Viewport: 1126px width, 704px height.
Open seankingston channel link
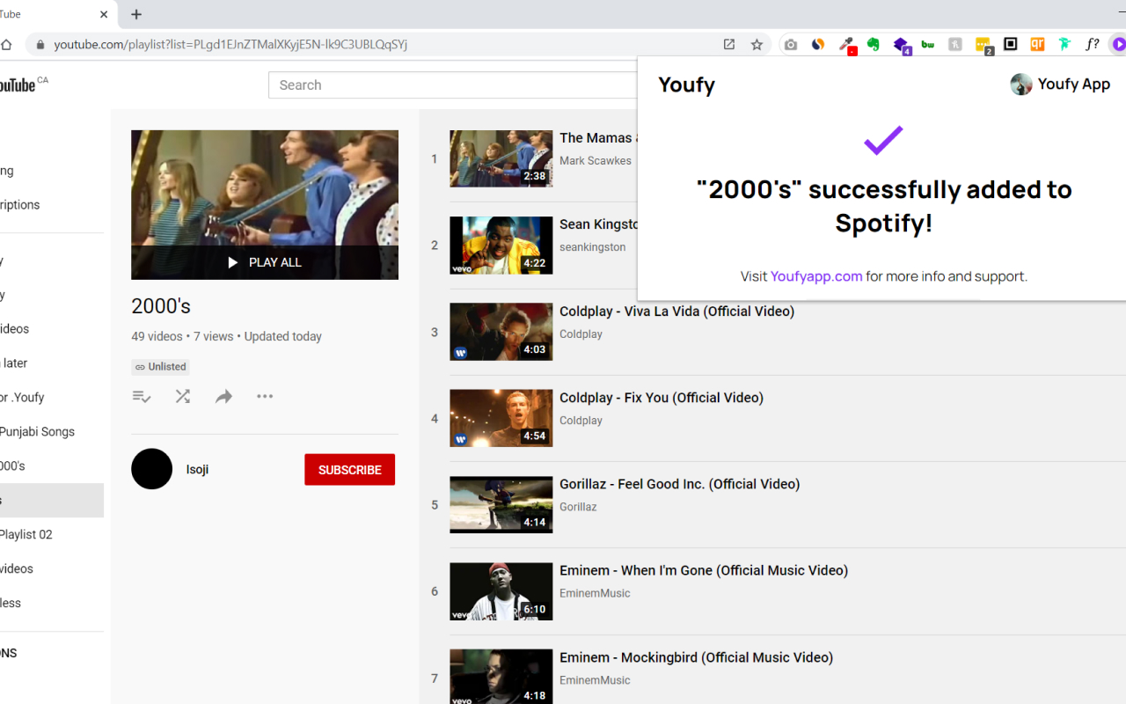click(593, 247)
